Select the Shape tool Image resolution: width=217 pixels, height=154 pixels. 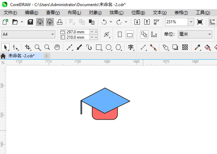click(x=15, y=47)
